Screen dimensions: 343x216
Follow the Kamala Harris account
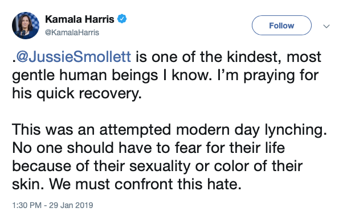[281, 26]
